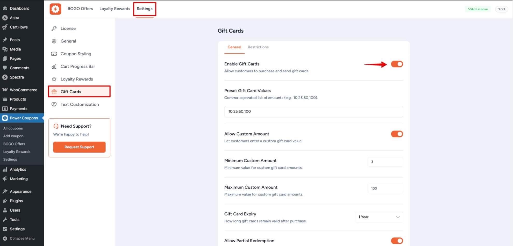513x246 pixels.
Task: Select the Coupon Styling settings icon
Action: tap(54, 54)
